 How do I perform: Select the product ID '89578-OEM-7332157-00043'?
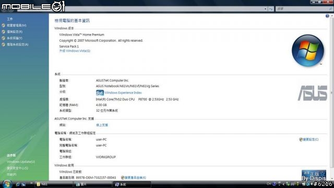point(96,178)
